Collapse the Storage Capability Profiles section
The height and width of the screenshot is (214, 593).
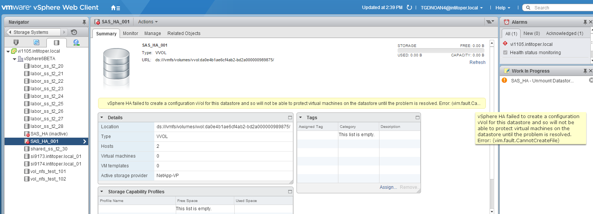coord(102,191)
